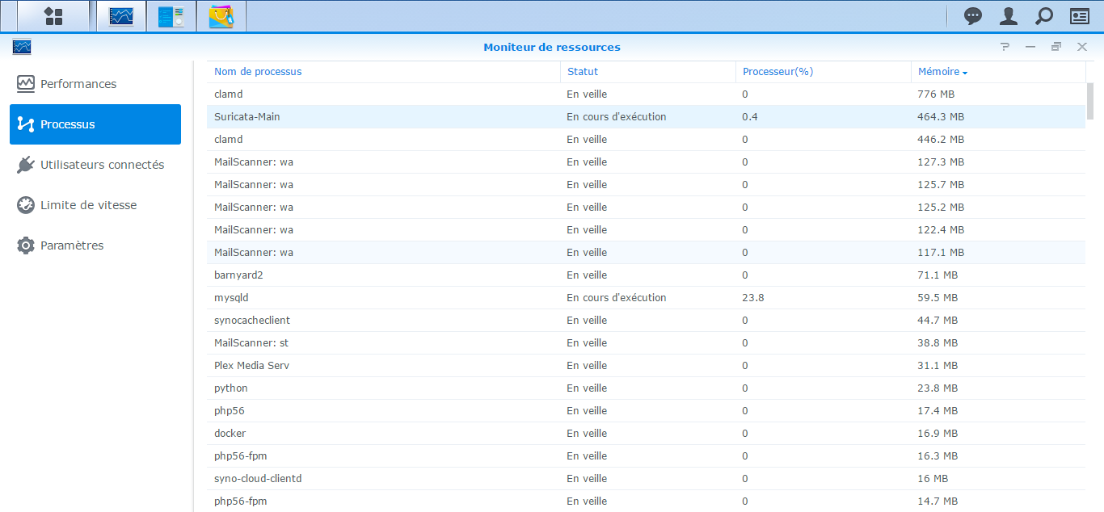Open the DSM main menu grid icon
The height and width of the screenshot is (512, 1104).
tap(53, 16)
